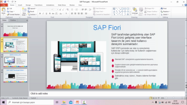Viewport: 187px width, 105px height.
Task: Save the presentation from quick access toolbar
Action: click(x=5, y=2)
